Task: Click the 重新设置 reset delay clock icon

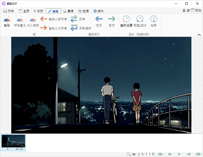Action: 126,19
